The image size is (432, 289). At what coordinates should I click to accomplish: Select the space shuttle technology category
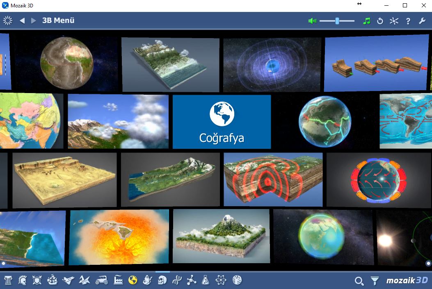click(x=68, y=280)
